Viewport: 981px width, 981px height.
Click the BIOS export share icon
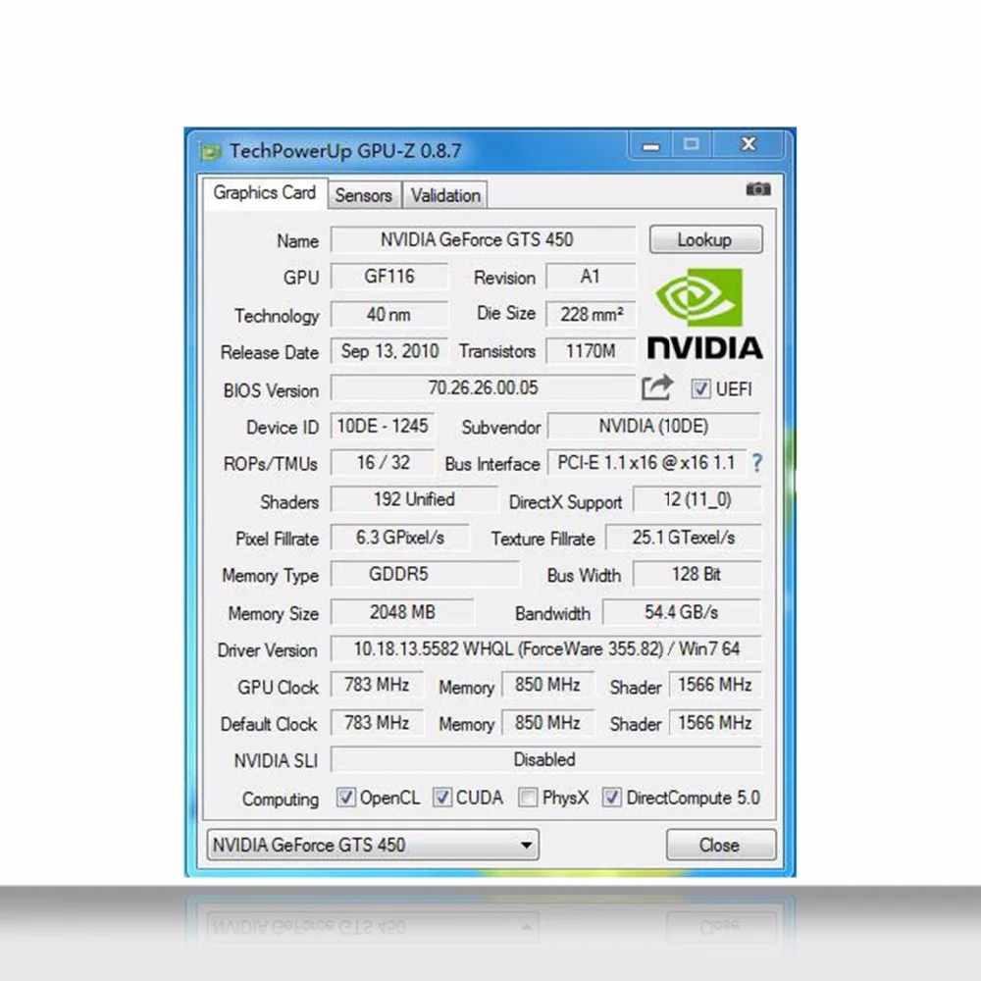point(657,387)
